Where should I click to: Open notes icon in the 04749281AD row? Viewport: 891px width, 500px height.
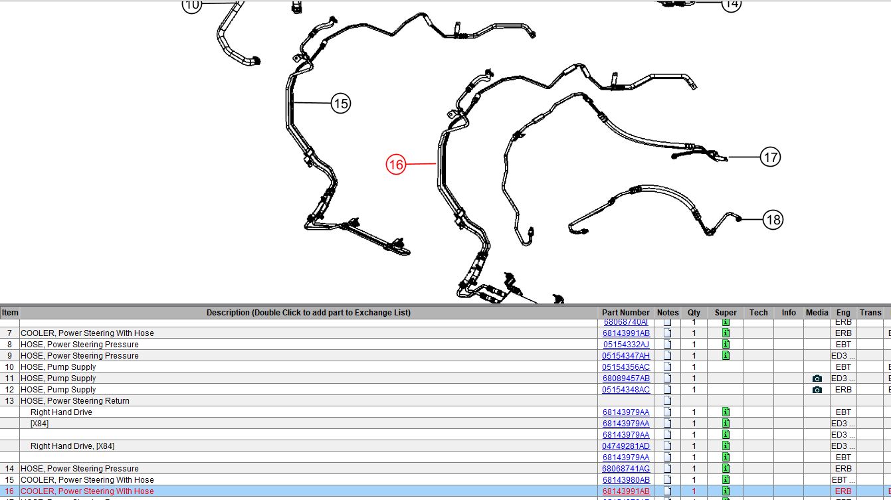[x=668, y=446]
